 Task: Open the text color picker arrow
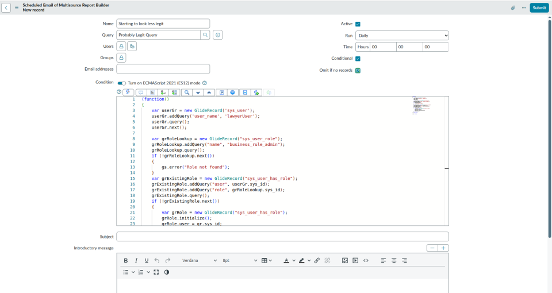click(294, 261)
